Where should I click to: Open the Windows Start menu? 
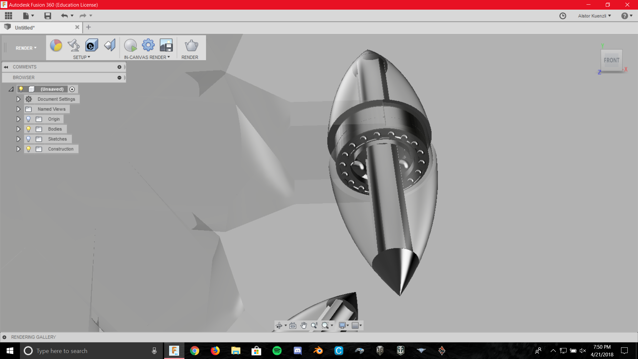(10, 351)
